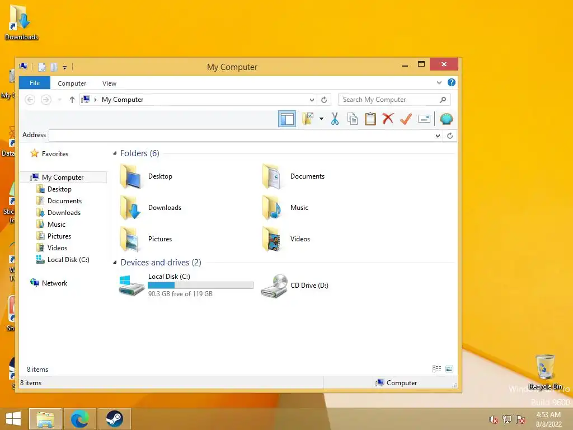
Task: Select Documents in the navigation tree
Action: coord(64,201)
